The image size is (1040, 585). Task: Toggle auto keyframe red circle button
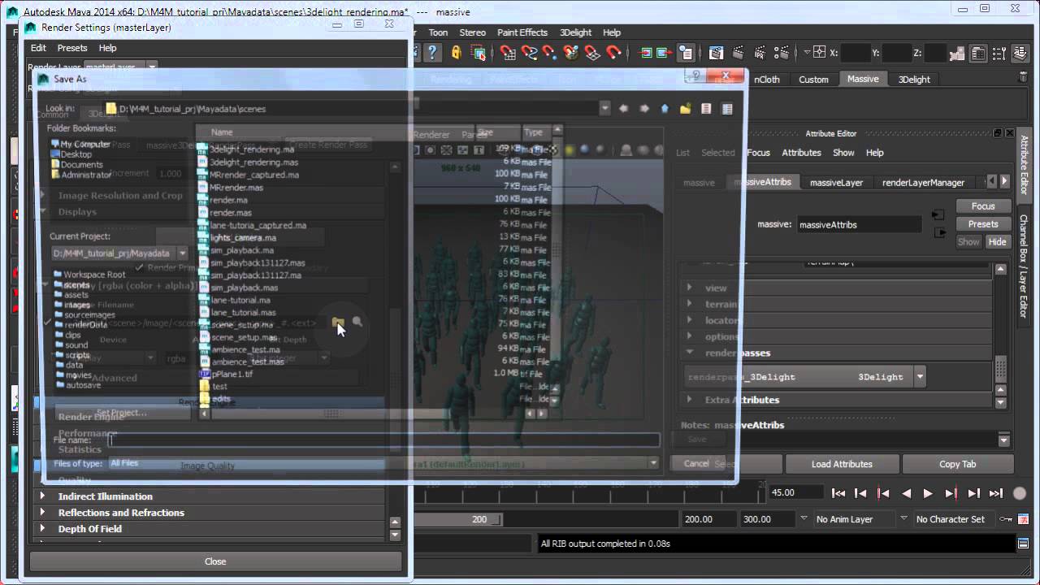1020,493
